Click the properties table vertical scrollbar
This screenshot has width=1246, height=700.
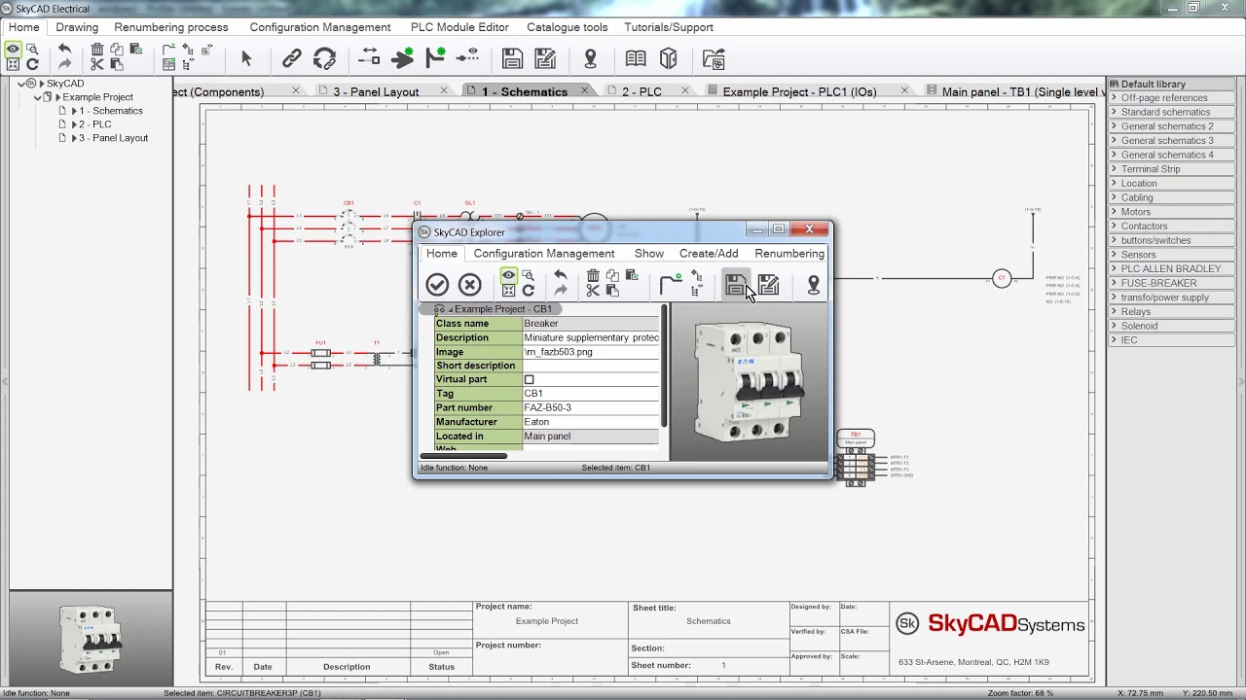pyautogui.click(x=665, y=366)
